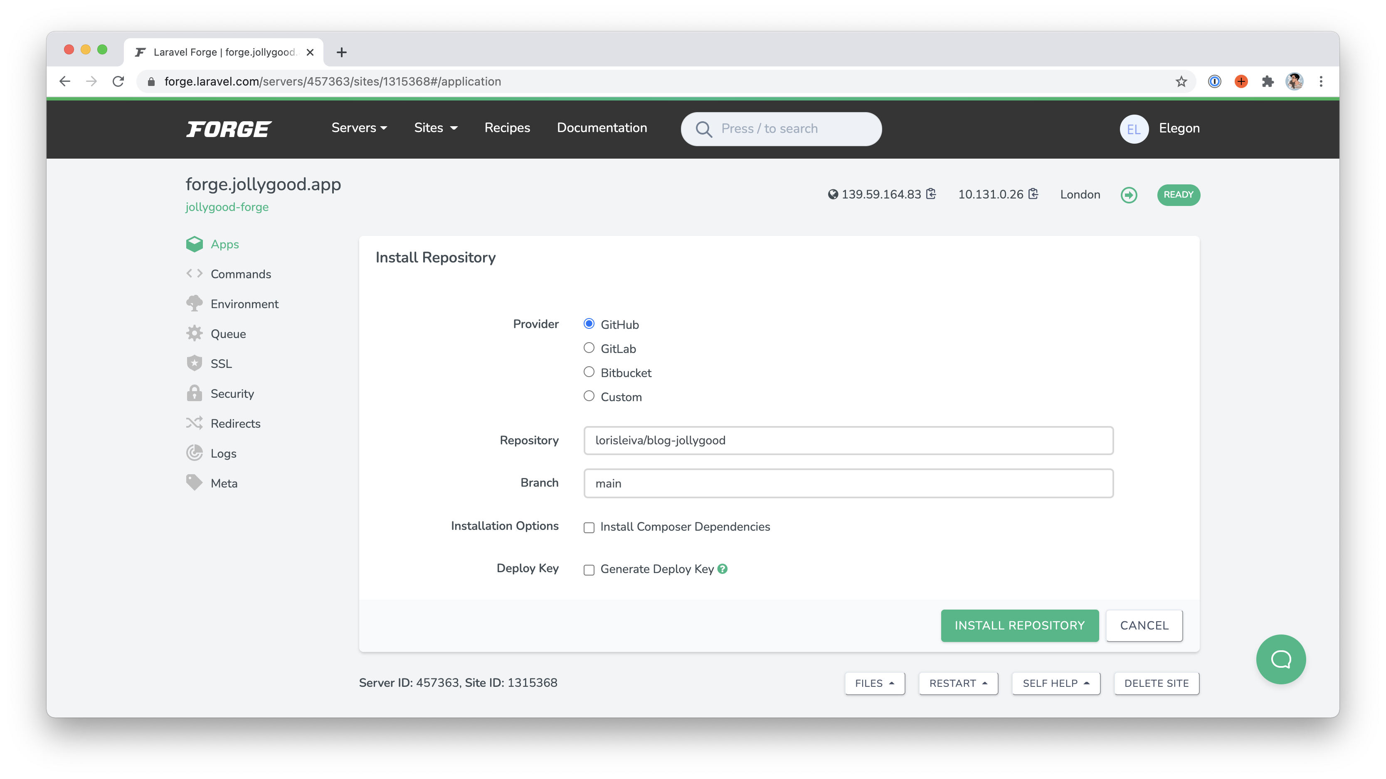1386x779 pixels.
Task: Expand the FILES dropdown button
Action: 874,683
